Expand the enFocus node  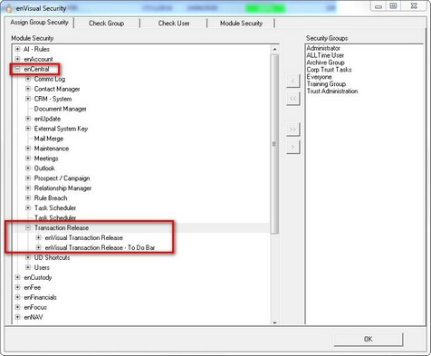pos(17,307)
